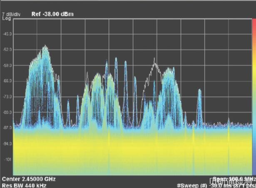Click the -66.0 y-axis level label

(6, 81)
